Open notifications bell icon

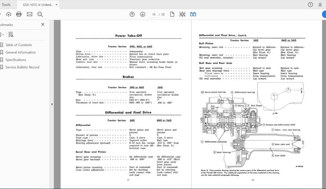click(320, 5)
